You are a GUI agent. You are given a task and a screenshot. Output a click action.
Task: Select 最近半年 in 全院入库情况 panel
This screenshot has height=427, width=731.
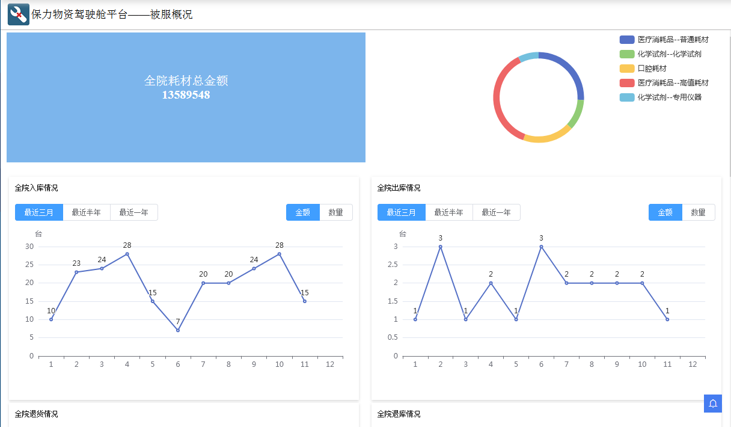point(87,212)
